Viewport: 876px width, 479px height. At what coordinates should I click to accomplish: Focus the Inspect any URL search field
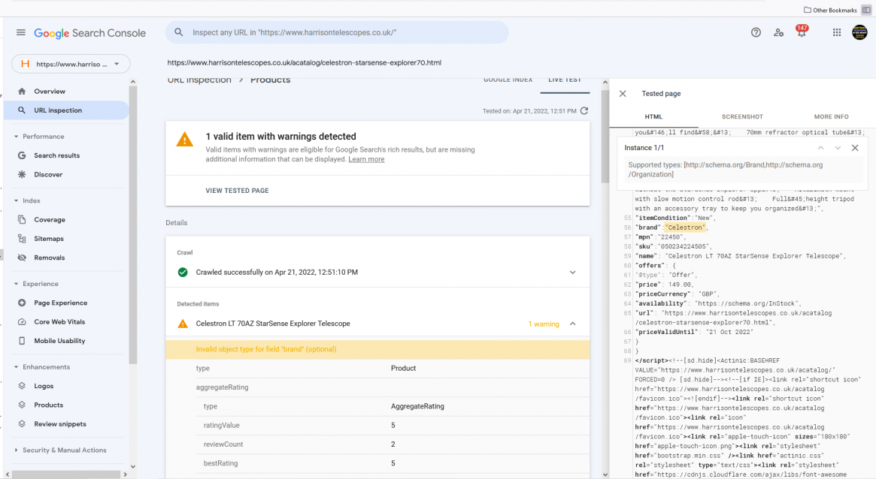337,32
